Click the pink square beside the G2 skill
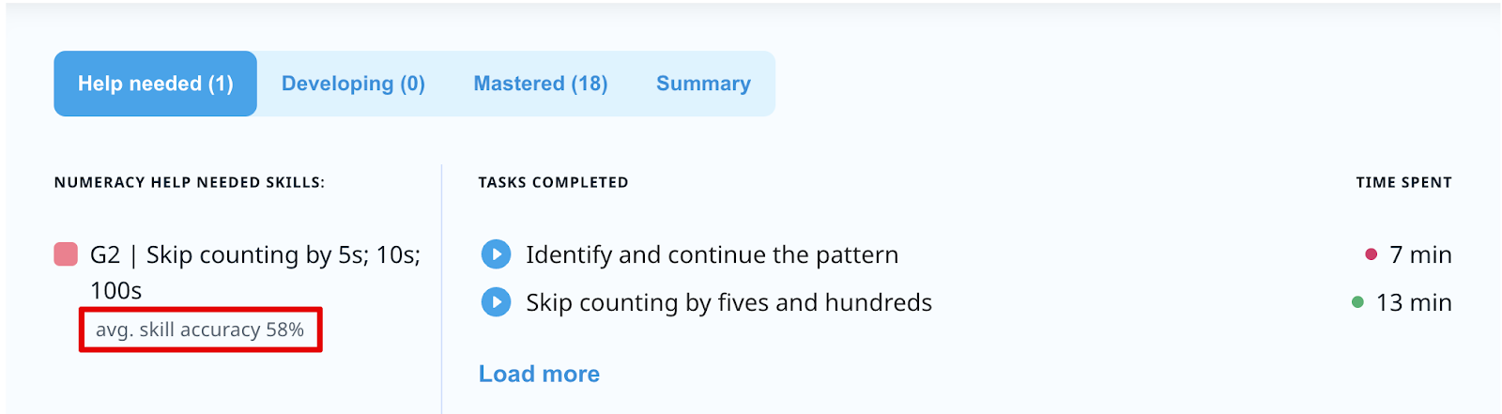The image size is (1502, 414). click(66, 254)
